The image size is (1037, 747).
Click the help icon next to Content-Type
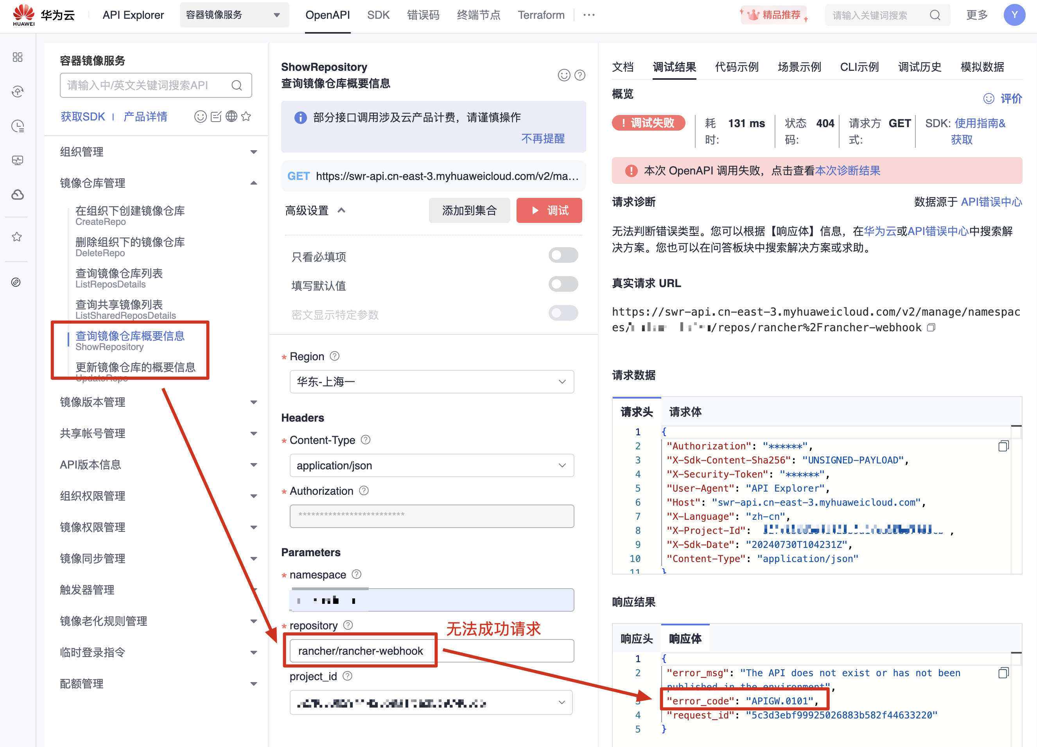[366, 440]
